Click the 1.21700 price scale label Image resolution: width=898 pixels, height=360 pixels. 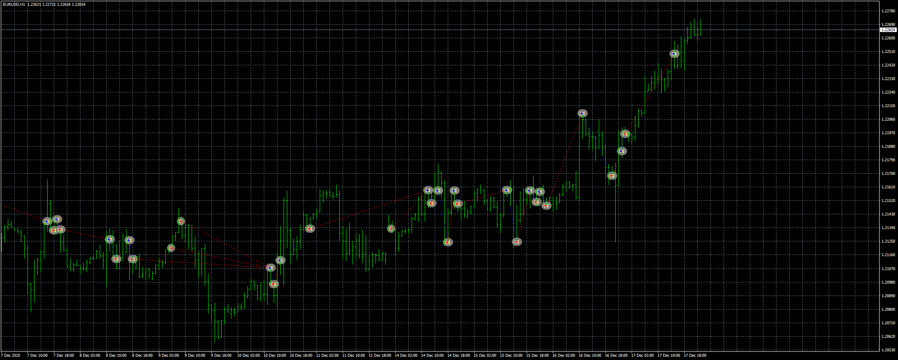click(888, 174)
